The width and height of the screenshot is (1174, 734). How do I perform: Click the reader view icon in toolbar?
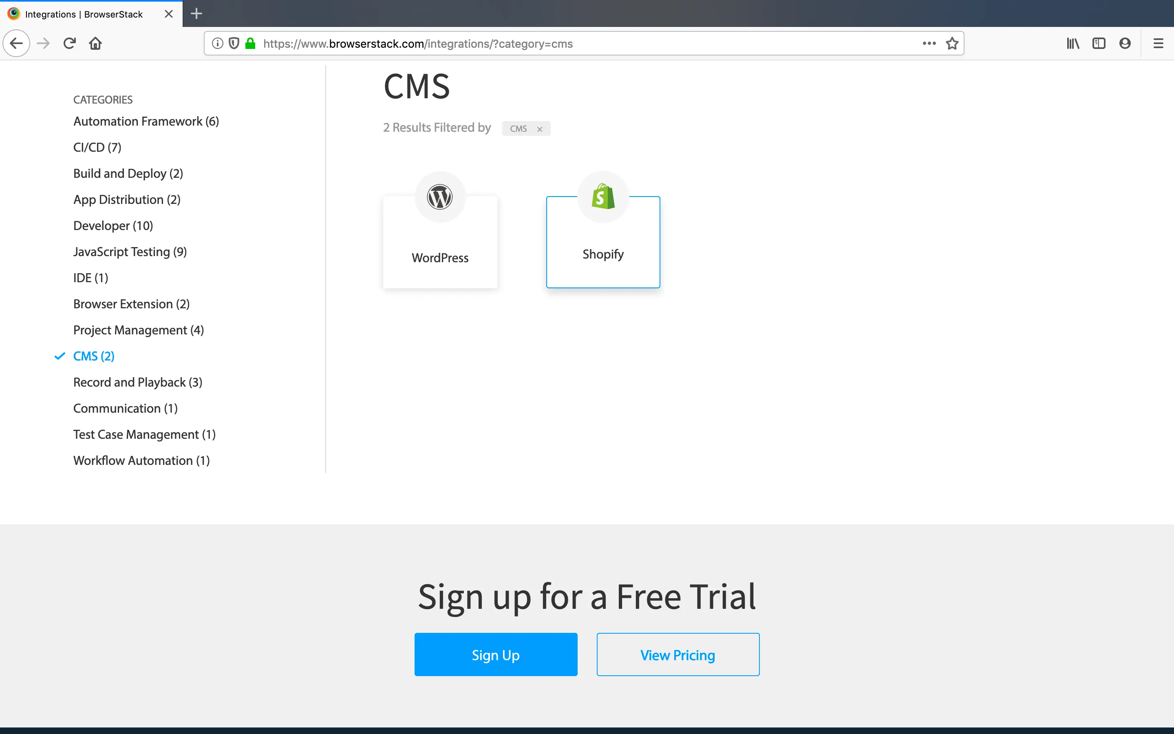[1098, 43]
